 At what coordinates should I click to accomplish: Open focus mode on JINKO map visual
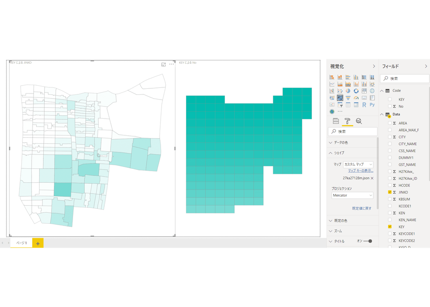point(163,64)
